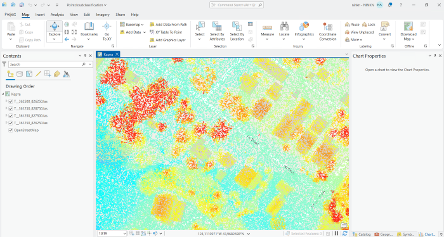Image resolution: width=444 pixels, height=237 pixels.
Task: Open the Labeling More dropdown
Action: tap(353, 39)
